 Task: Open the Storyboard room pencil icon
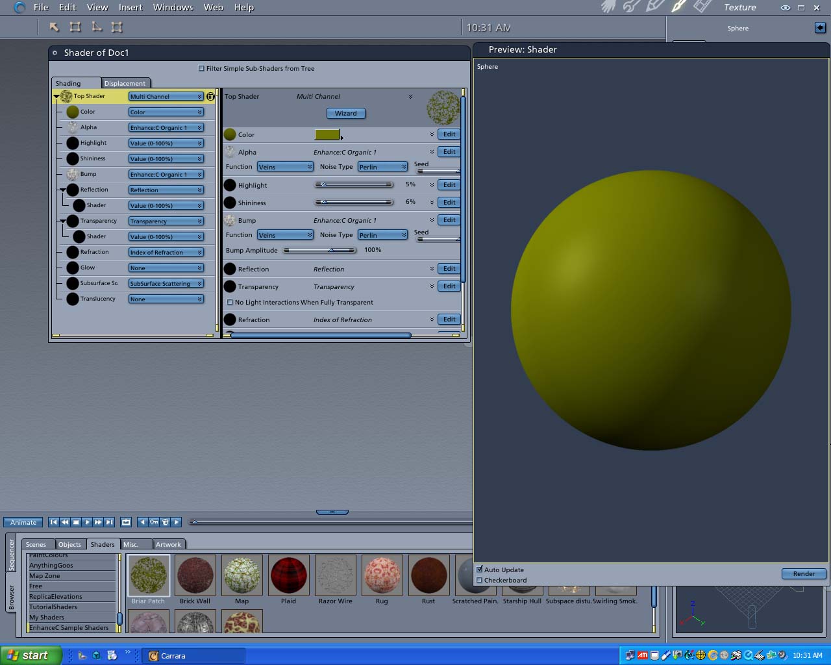click(x=654, y=7)
